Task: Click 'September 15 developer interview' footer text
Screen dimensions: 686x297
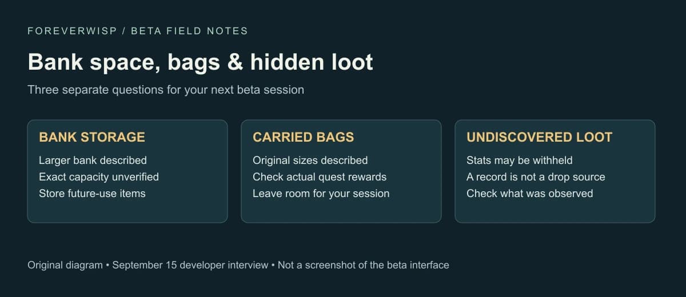Action: [x=190, y=265]
